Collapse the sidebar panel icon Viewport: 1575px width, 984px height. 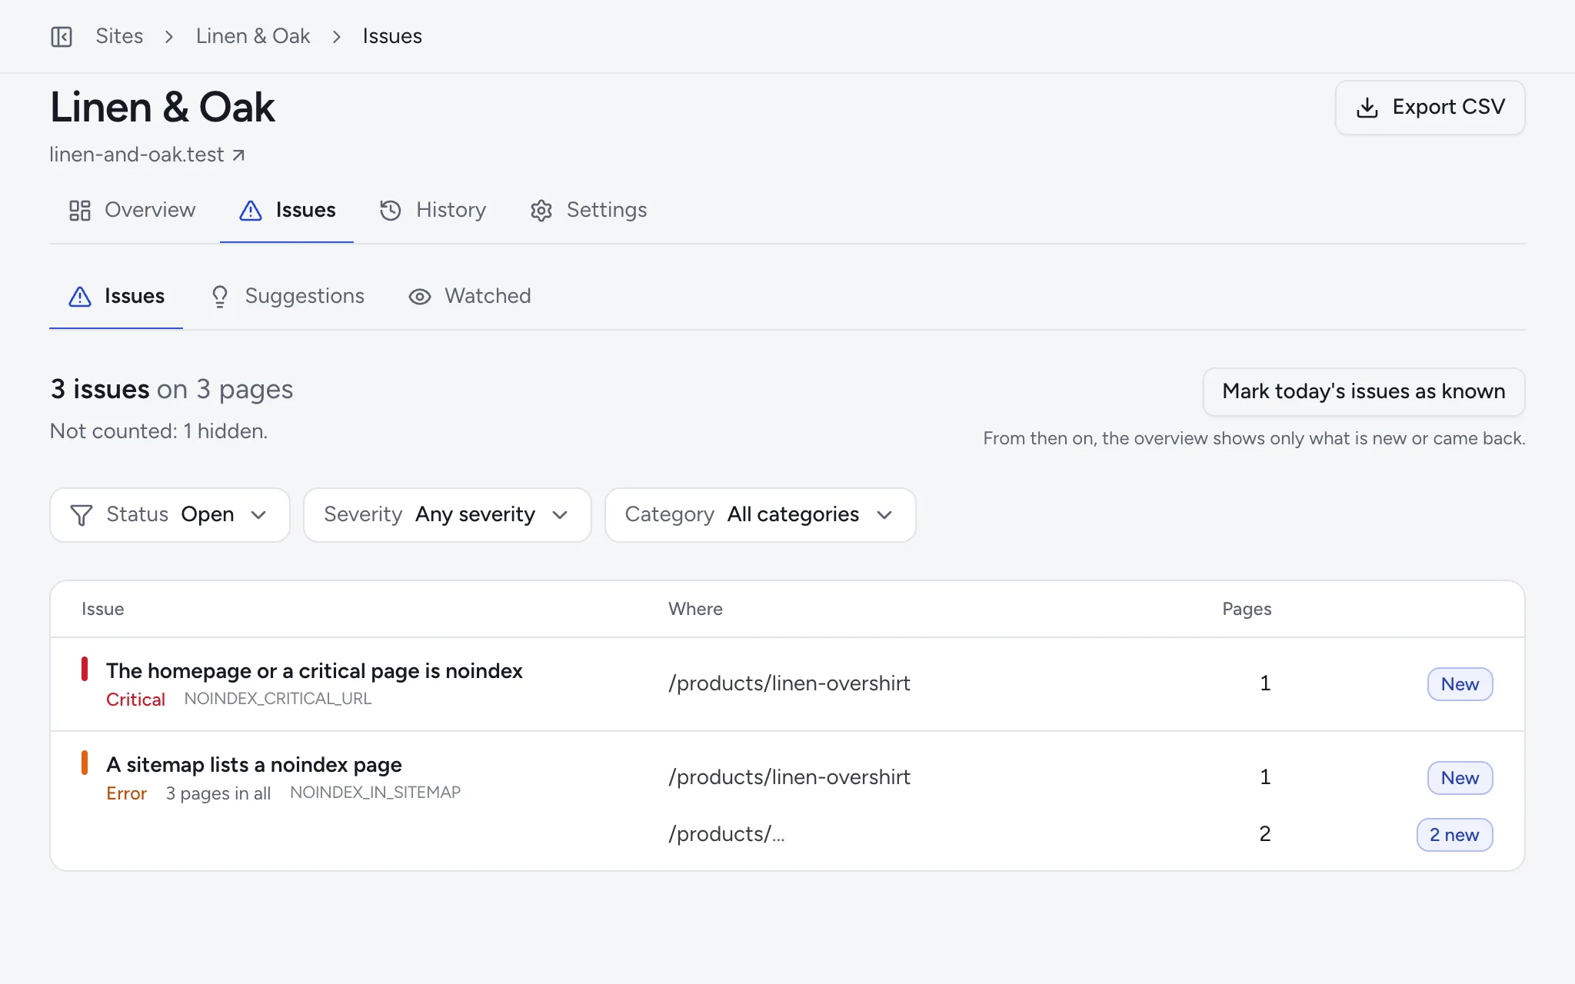pyautogui.click(x=62, y=36)
